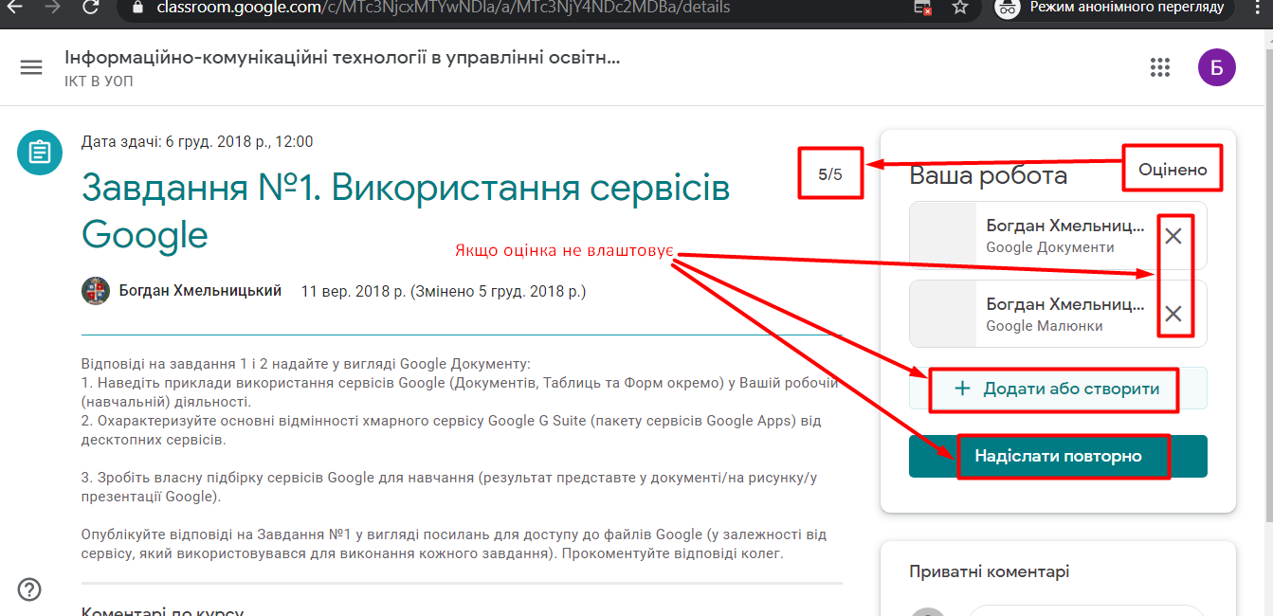Viewport: 1273px width, 616px height.
Task: Click the ІКТ В УОП course subtitle
Action: pyautogui.click(x=99, y=82)
